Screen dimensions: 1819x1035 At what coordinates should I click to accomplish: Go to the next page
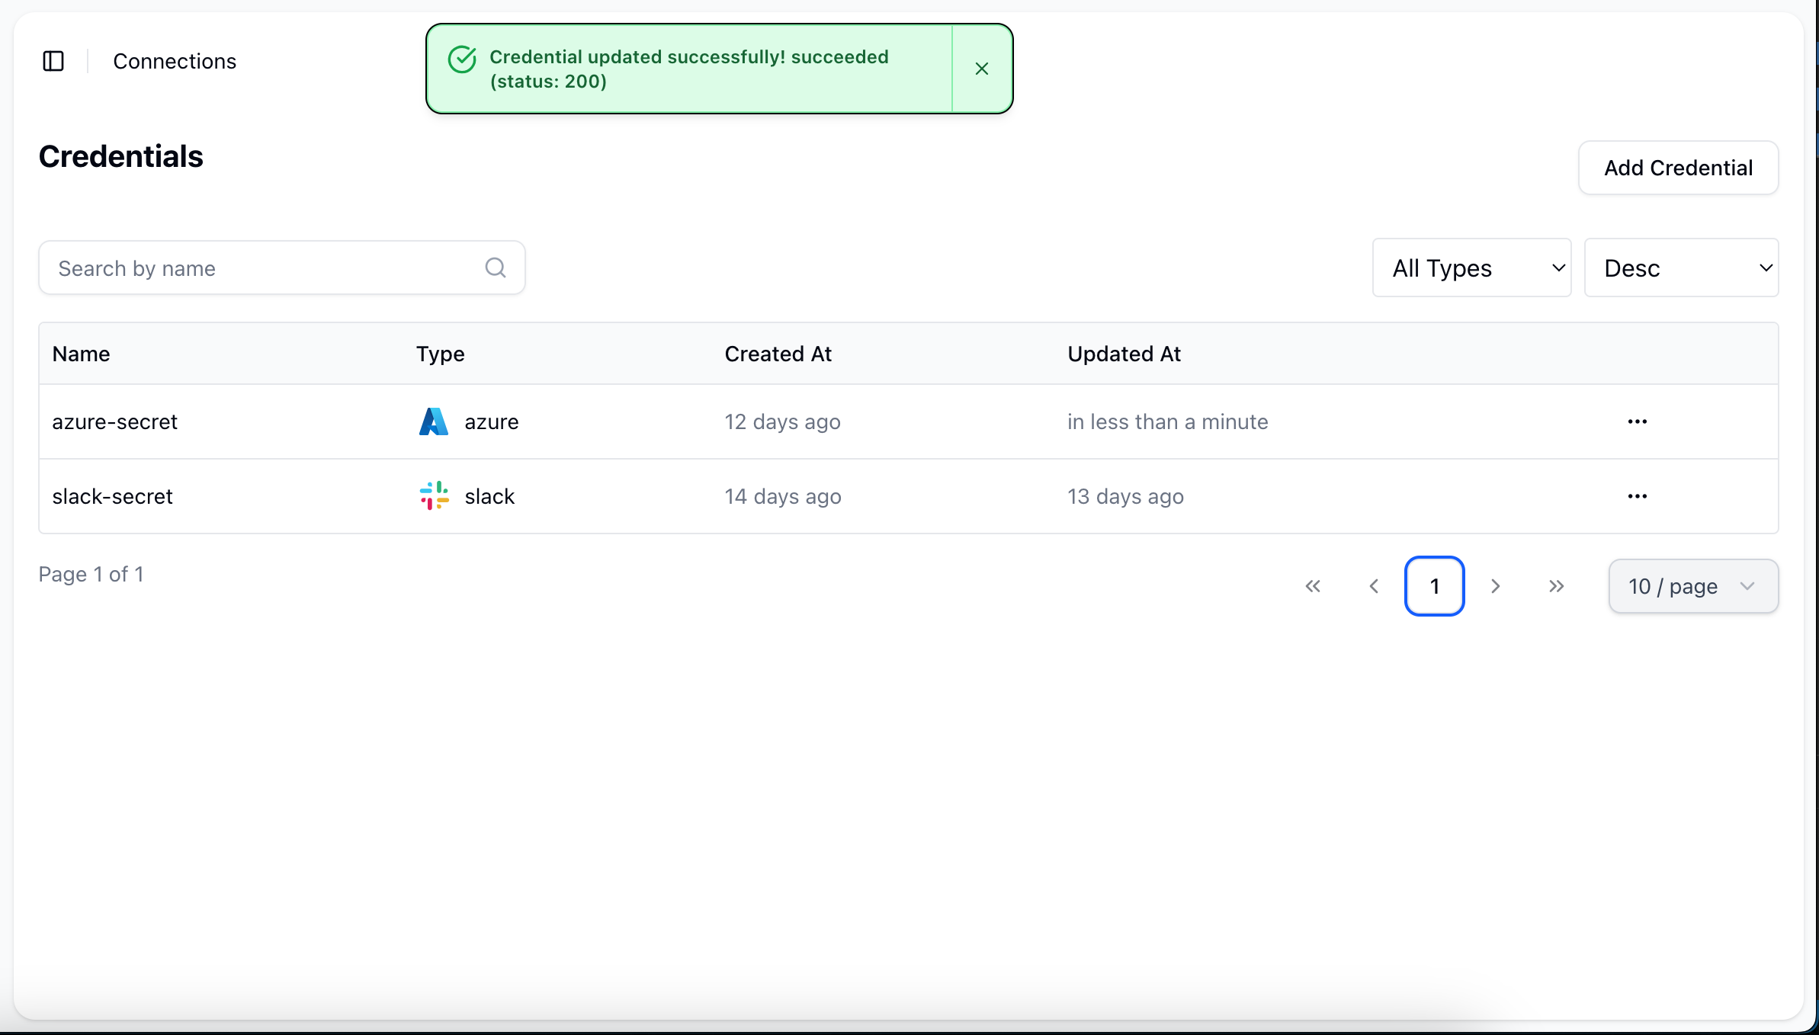(1495, 586)
